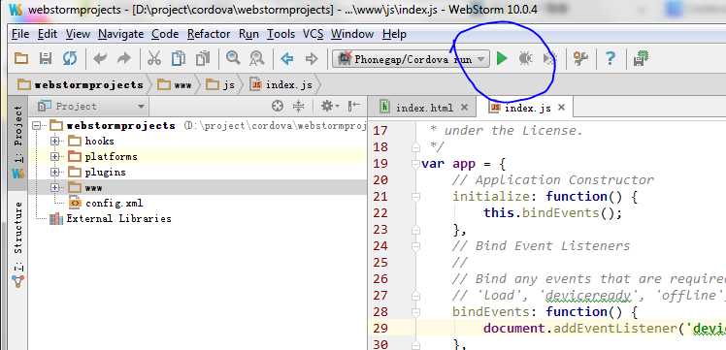Click the Cut scissors icon

[x=153, y=58]
